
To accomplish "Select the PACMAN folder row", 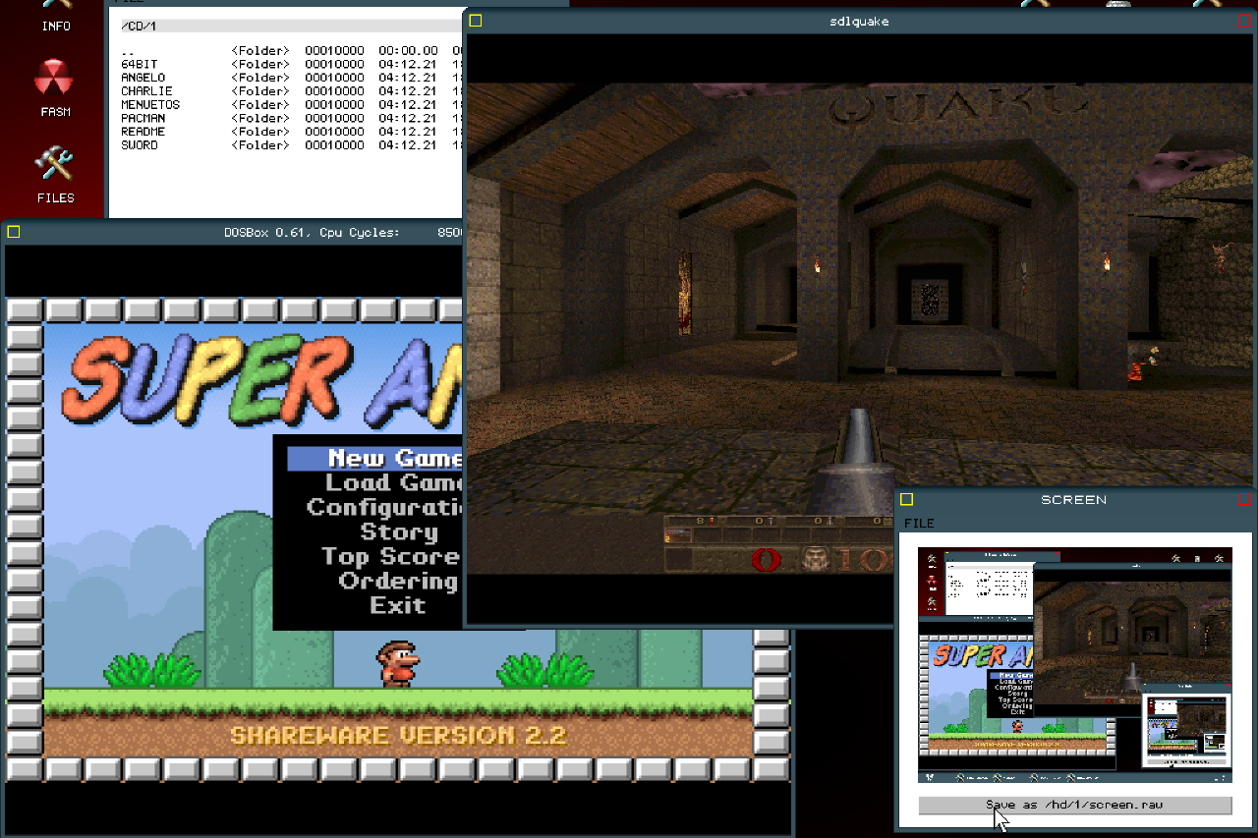I will tap(290, 118).
